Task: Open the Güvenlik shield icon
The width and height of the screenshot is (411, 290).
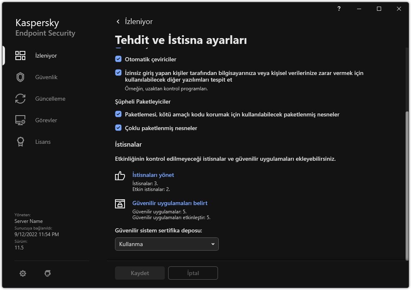Action: [20, 77]
